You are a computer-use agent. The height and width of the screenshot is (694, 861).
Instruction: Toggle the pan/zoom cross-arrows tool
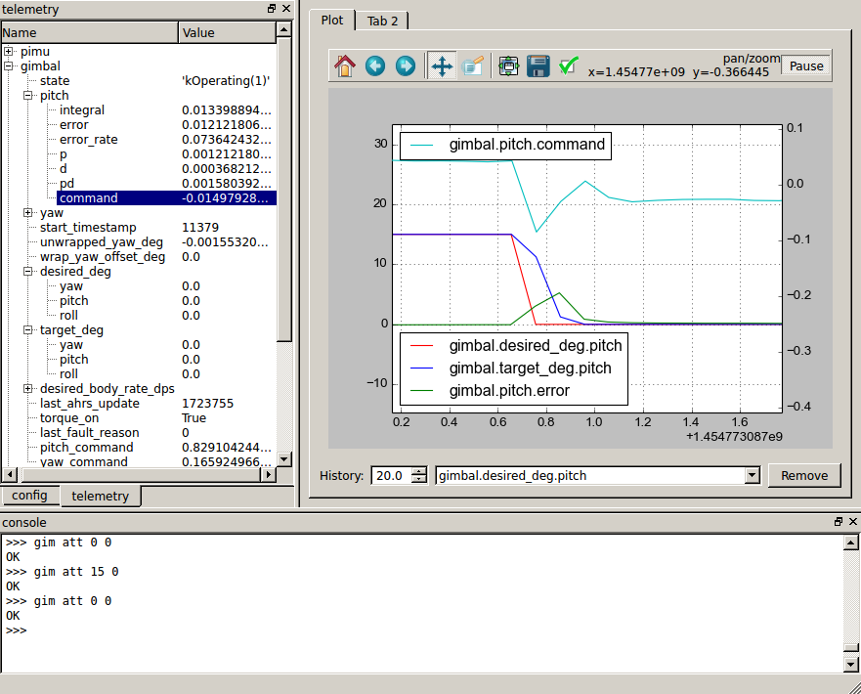pyautogui.click(x=442, y=65)
